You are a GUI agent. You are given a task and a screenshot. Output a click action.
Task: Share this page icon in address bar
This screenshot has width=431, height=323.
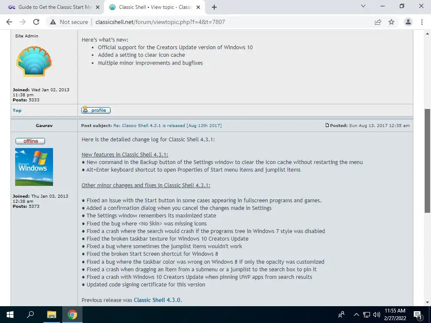[378, 22]
